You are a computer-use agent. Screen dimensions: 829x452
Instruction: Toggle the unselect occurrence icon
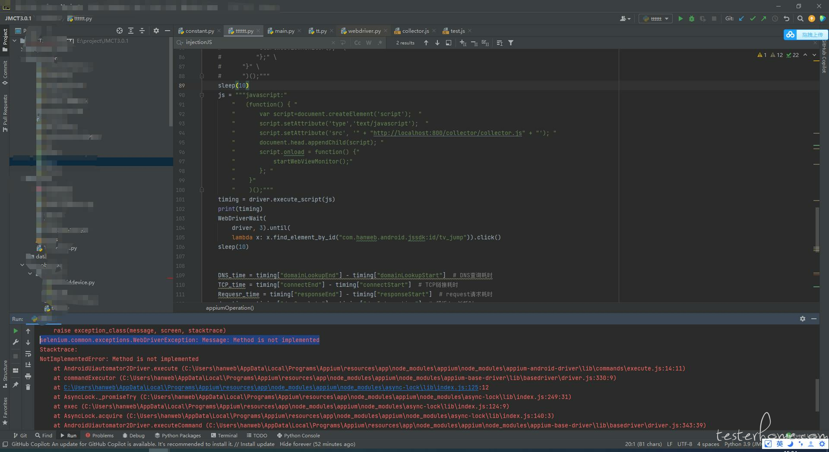pyautogui.click(x=474, y=43)
